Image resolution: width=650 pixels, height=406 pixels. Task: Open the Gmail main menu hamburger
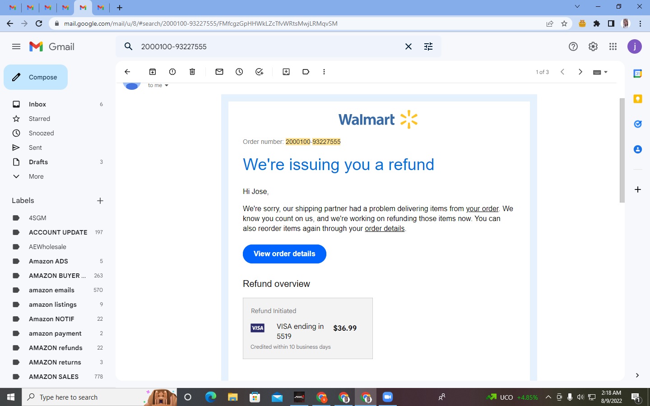16,46
